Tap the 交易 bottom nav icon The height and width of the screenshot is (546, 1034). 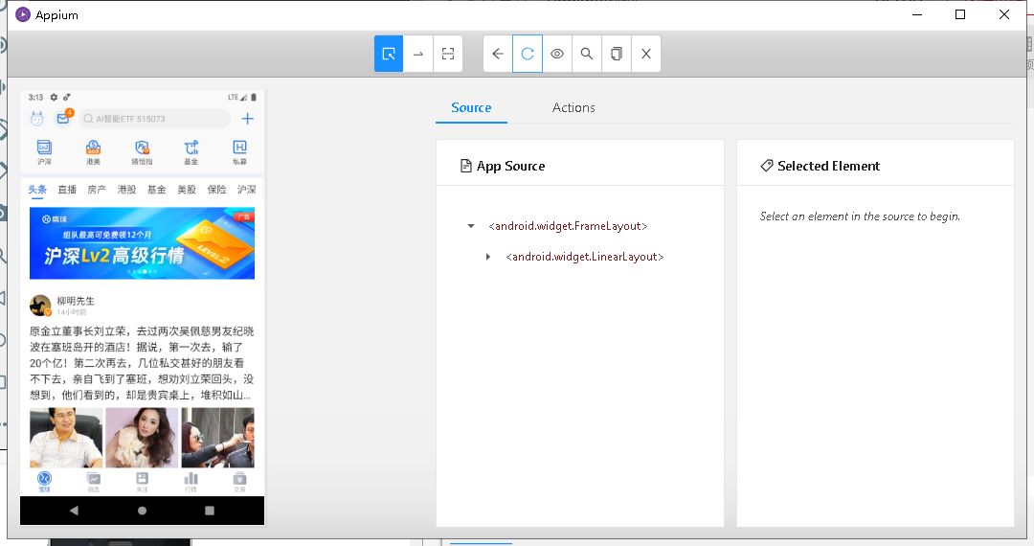coord(240,482)
